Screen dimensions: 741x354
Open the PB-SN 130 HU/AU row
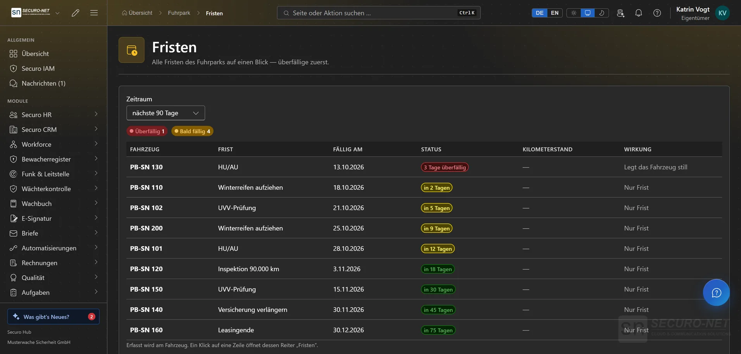pyautogui.click(x=424, y=167)
